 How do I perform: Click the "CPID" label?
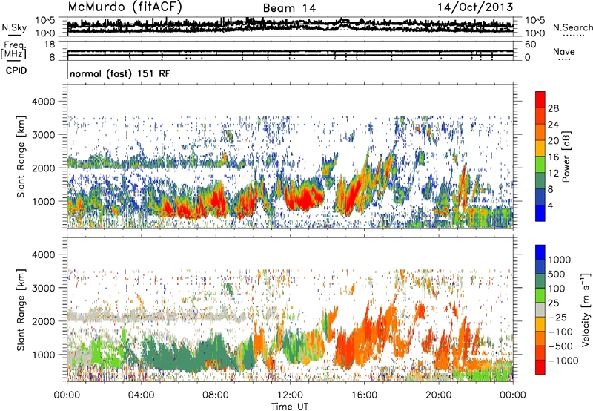16,70
